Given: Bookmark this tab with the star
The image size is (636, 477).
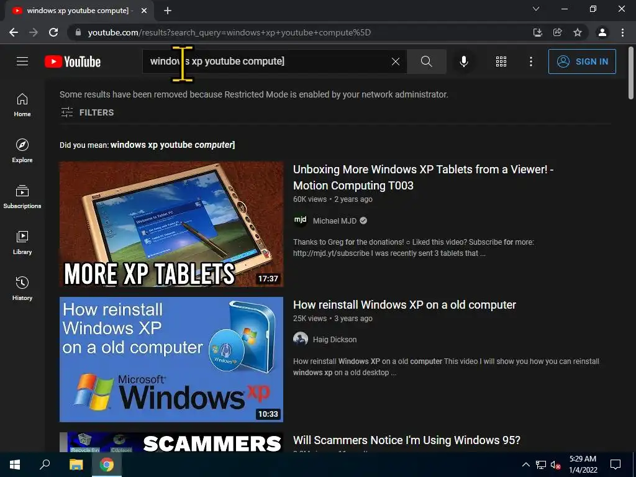Looking at the screenshot, I should click(578, 32).
